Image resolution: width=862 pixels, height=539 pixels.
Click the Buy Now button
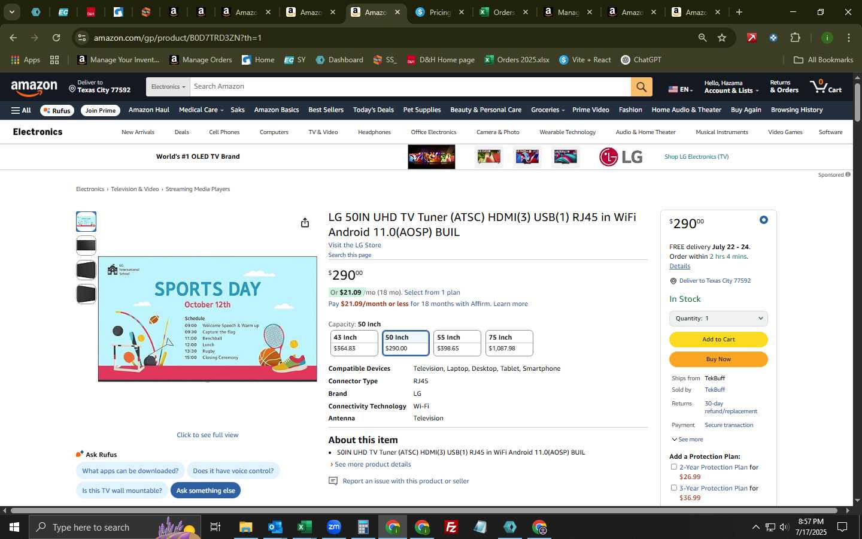(718, 359)
